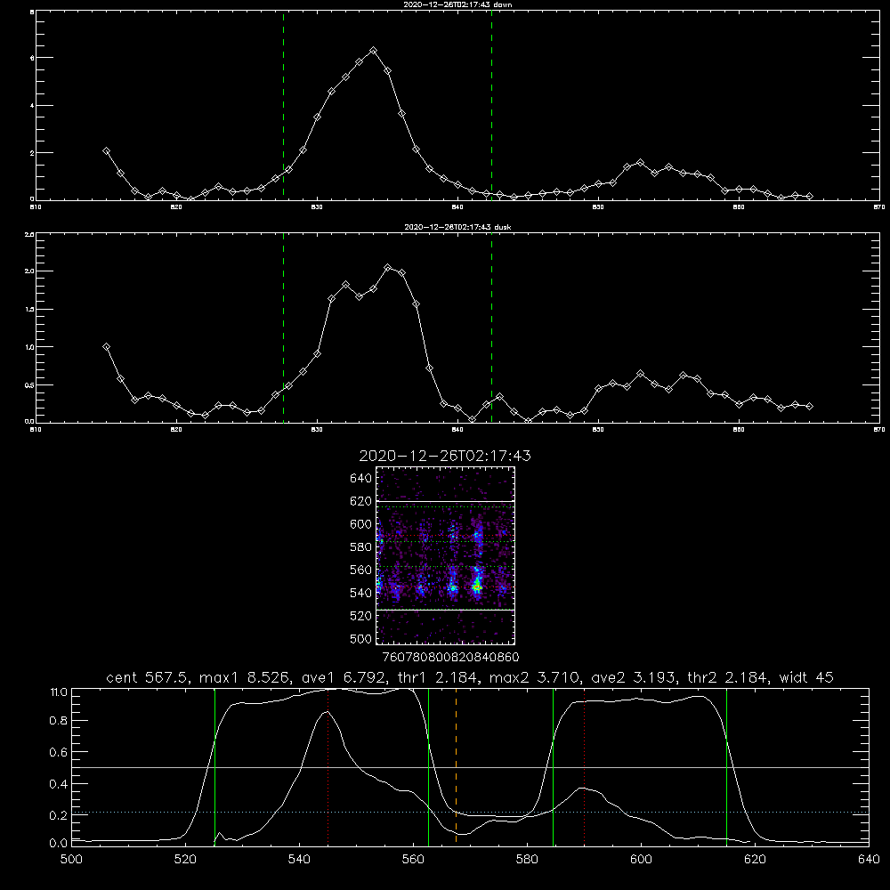Select the "widt 45" value in stats line

(806, 677)
